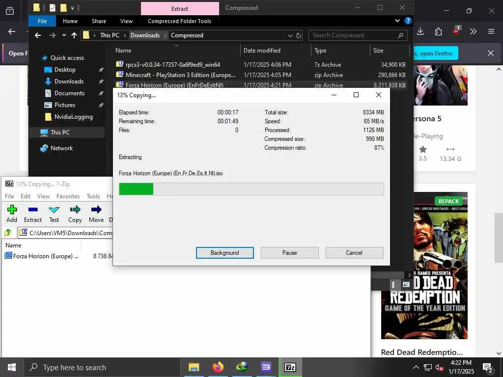Screen dimensions: 503x377
Task: Open the View tab in Explorer ribbon
Action: click(x=126, y=21)
